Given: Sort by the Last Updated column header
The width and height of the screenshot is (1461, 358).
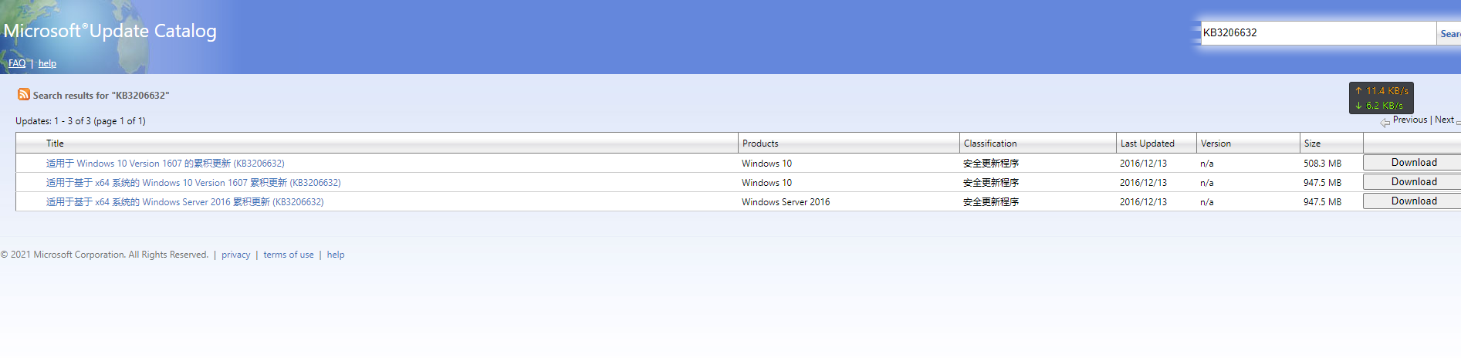Looking at the screenshot, I should pyautogui.click(x=1147, y=144).
